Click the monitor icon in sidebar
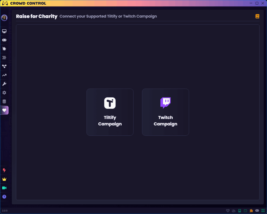Image resolution: width=267 pixels, height=214 pixels. pyautogui.click(x=4, y=31)
